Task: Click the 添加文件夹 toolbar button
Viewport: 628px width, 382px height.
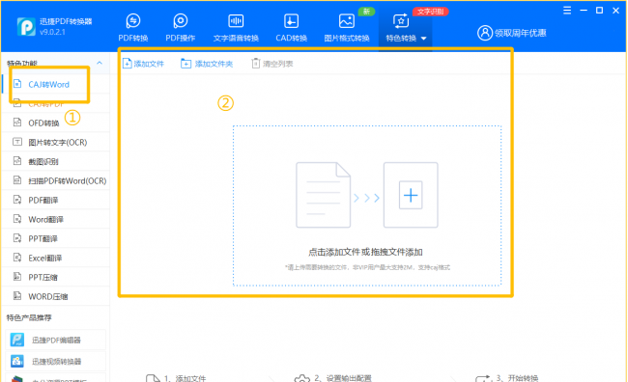Action: point(207,64)
